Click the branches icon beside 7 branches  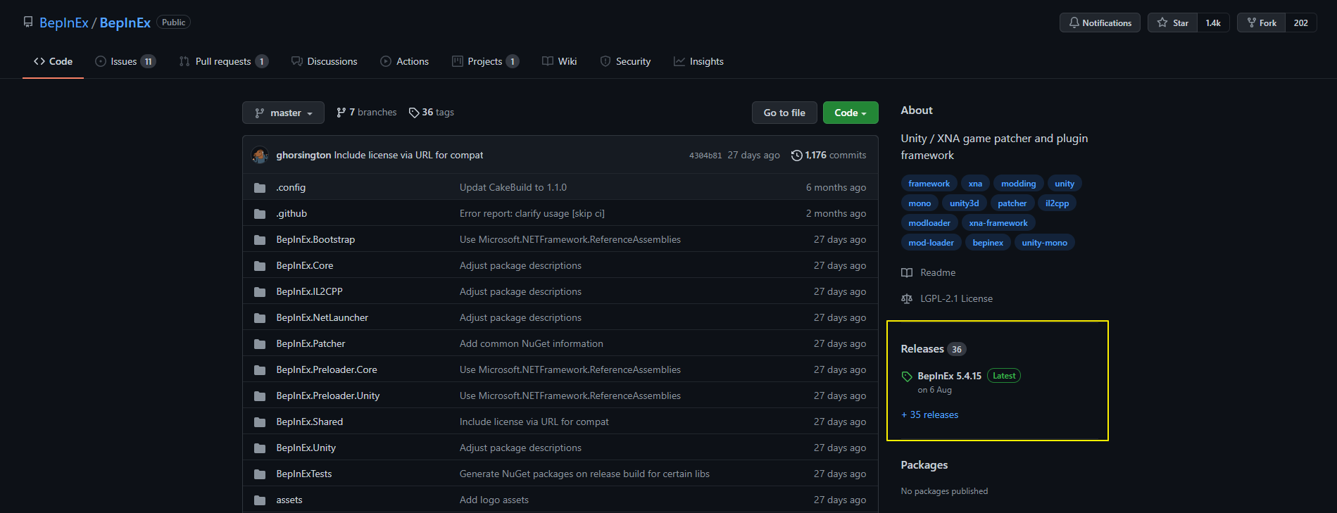click(x=341, y=113)
